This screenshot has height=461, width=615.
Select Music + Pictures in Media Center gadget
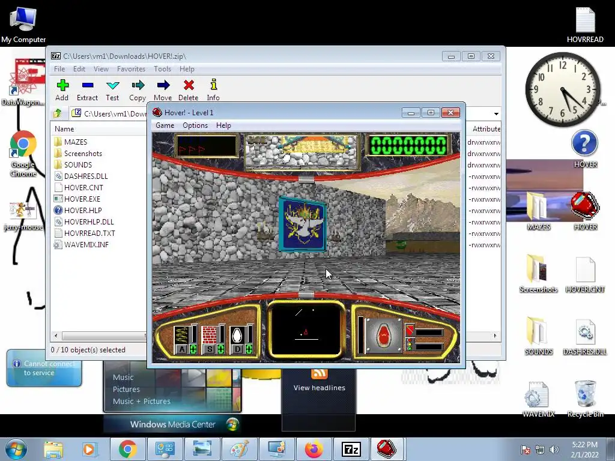tap(142, 401)
